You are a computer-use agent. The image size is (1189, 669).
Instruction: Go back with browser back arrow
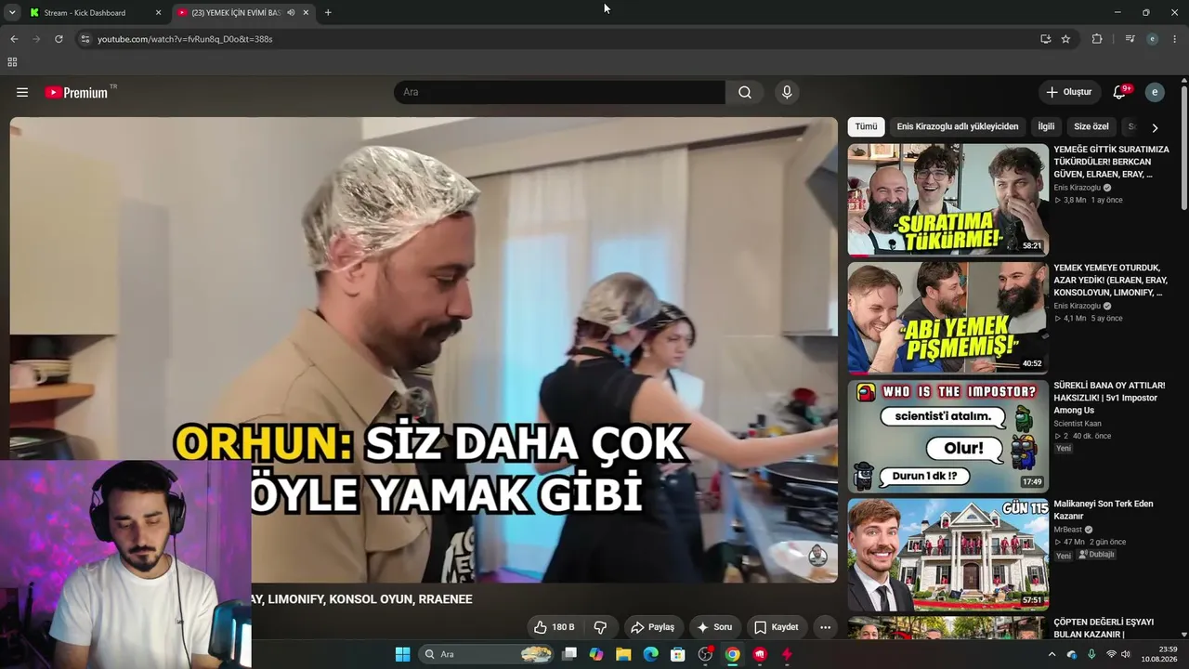coord(14,39)
